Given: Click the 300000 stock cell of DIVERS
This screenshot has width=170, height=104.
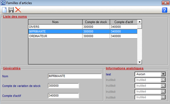Looking at the screenshot, I should click(96, 27).
